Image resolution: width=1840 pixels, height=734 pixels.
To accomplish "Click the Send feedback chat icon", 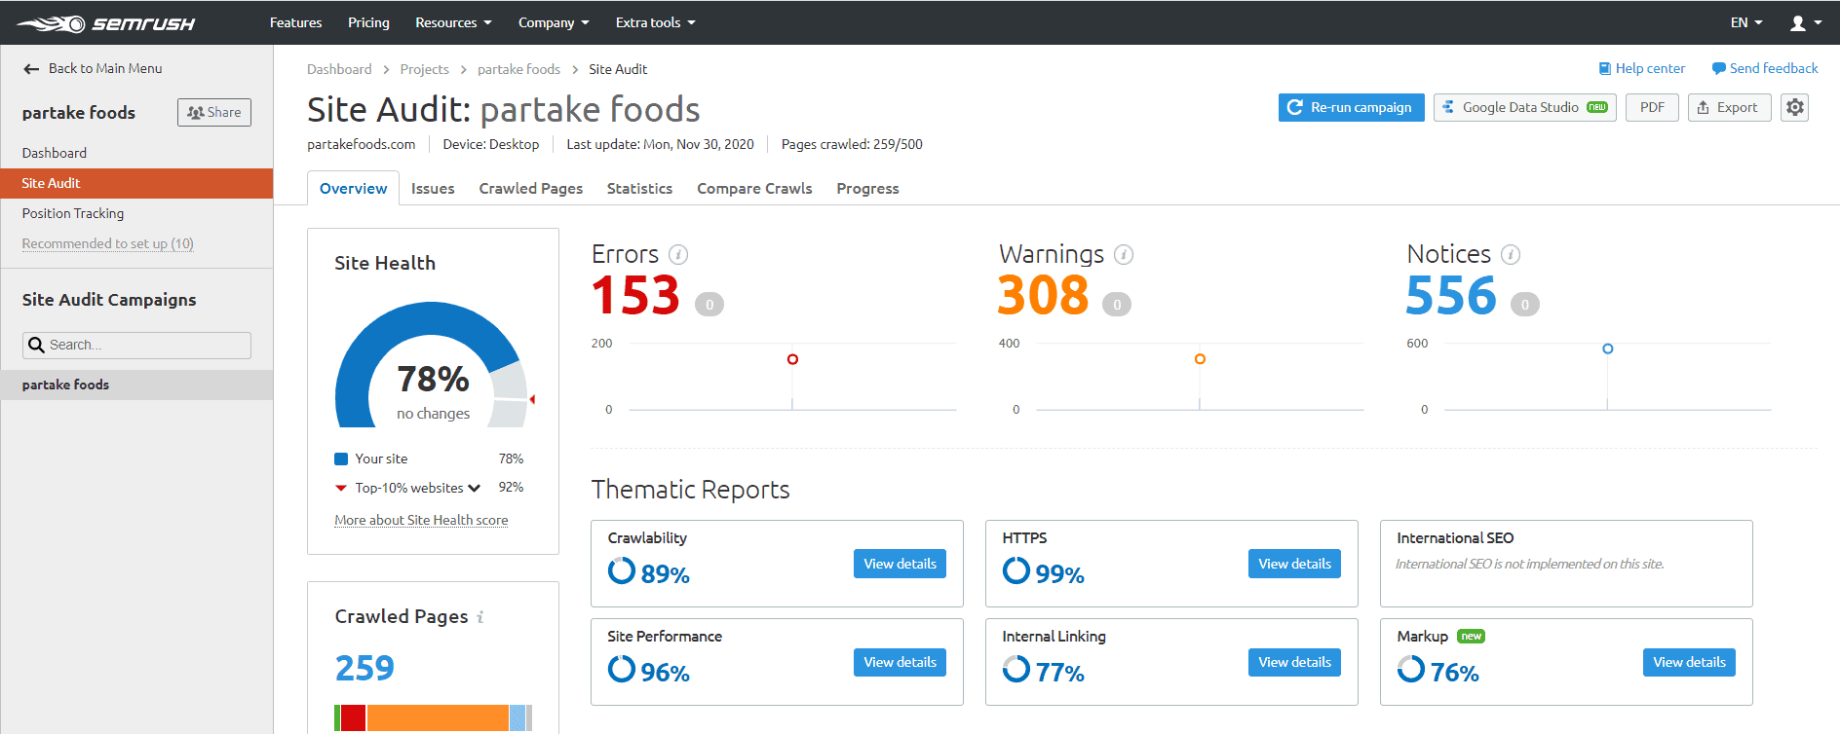I will tap(1719, 69).
